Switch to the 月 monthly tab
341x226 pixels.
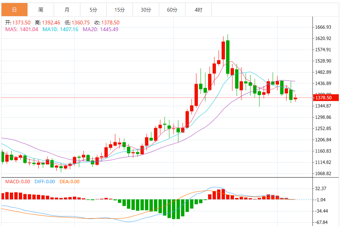click(67, 10)
